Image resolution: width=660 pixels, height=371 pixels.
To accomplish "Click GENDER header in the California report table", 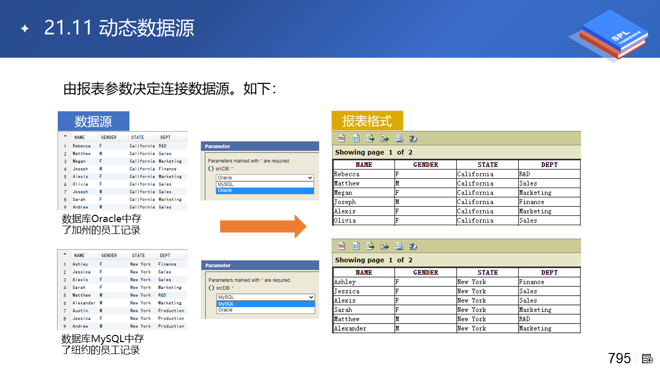I will pyautogui.click(x=426, y=165).
